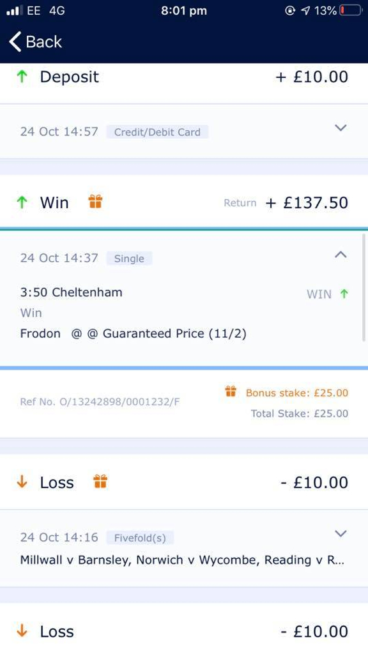Go Back to previous screen
This screenshot has height=654, width=368.
(36, 42)
